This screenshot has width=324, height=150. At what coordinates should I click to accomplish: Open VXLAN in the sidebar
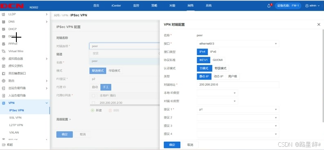coord(14,132)
